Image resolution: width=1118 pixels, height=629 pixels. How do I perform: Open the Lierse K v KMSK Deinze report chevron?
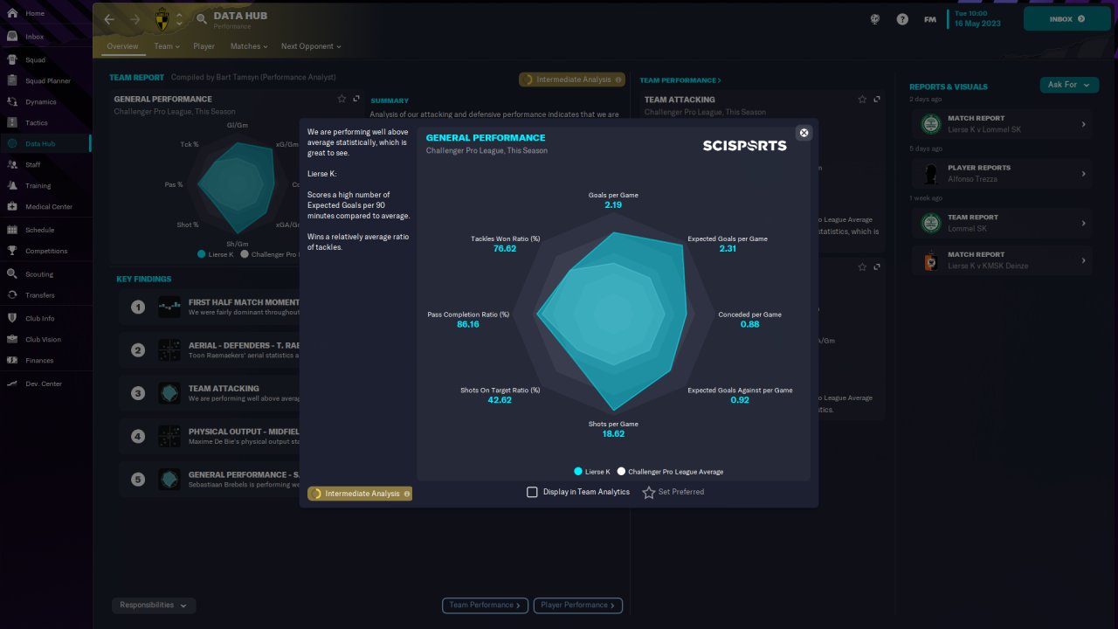click(1084, 260)
